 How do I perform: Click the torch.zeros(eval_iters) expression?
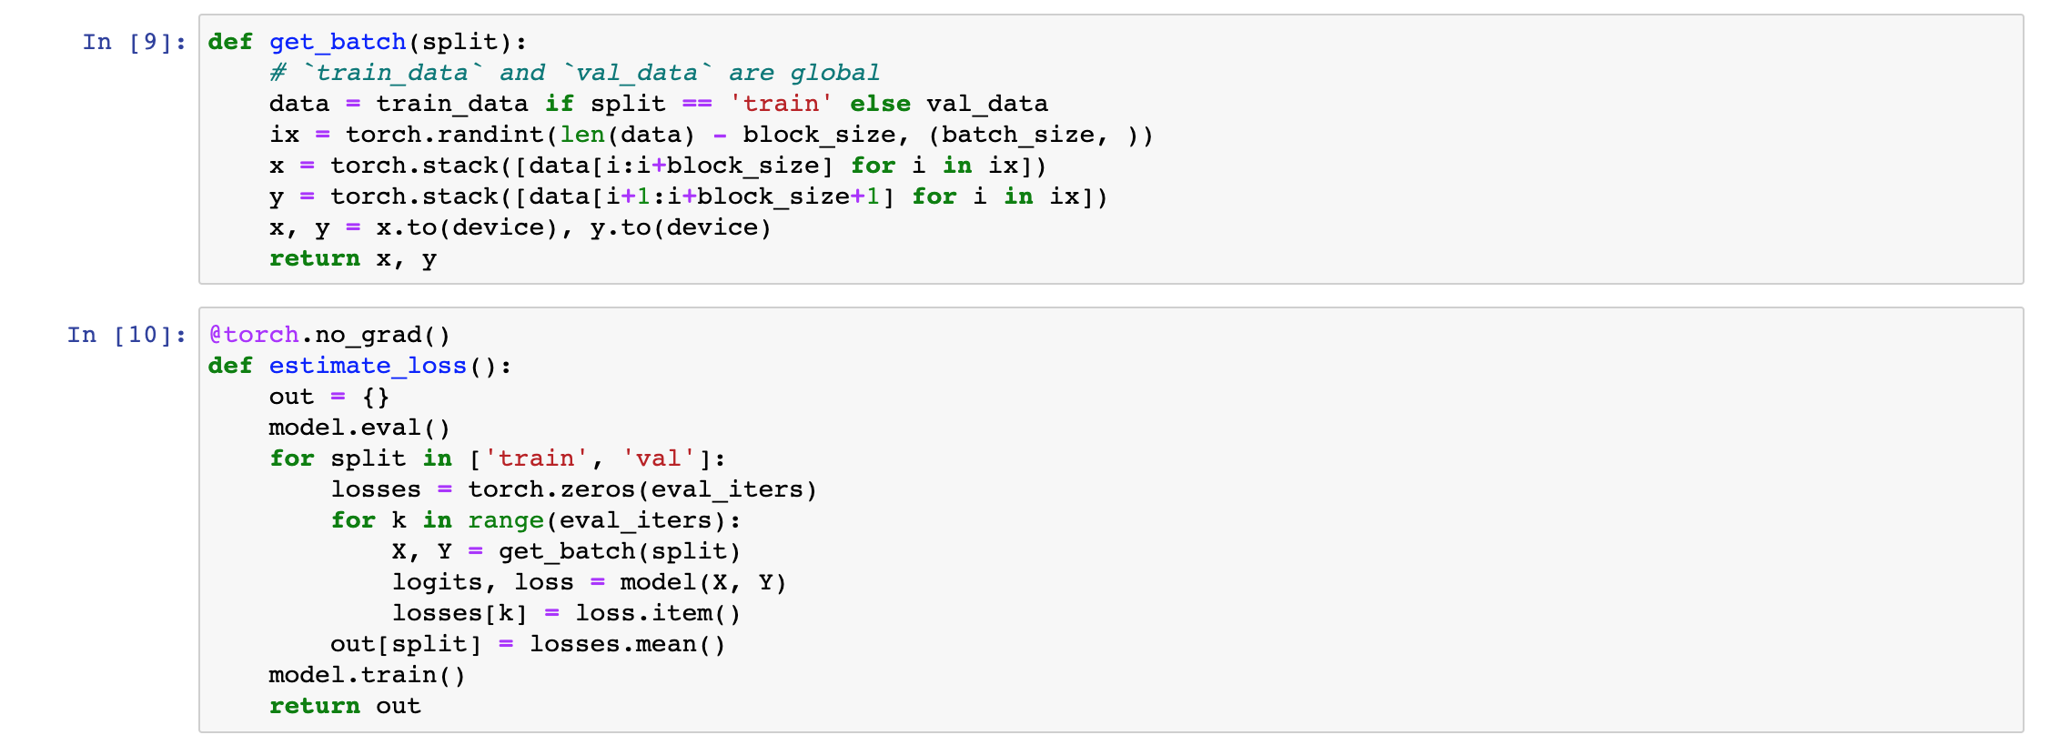point(642,489)
